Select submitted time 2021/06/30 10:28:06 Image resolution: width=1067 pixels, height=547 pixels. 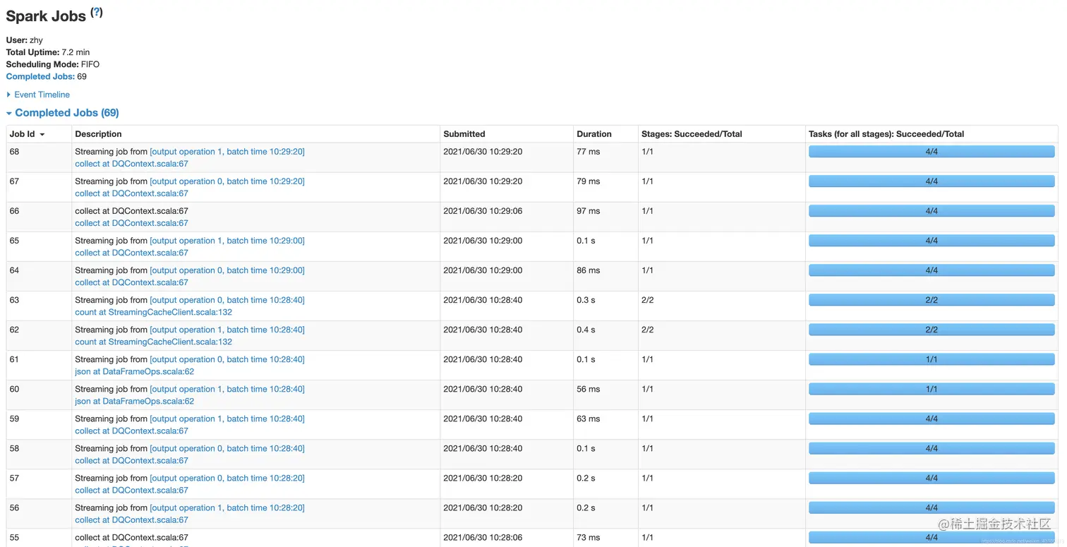(x=483, y=538)
